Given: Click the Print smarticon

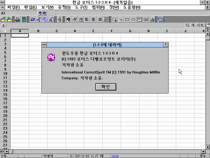Looking at the screenshot, I should click(x=18, y=19).
